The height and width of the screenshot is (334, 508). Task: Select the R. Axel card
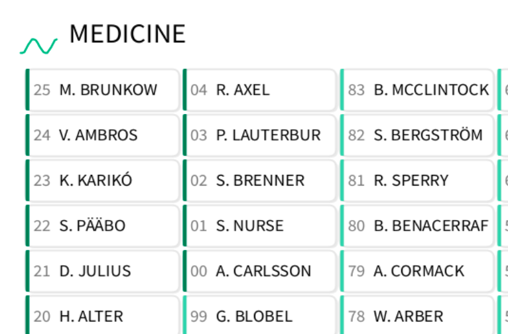coord(260,89)
